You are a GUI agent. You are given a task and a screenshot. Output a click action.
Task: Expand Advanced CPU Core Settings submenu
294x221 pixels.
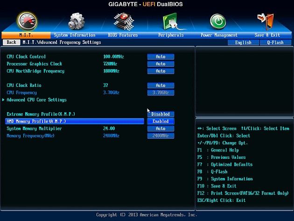[36, 100]
